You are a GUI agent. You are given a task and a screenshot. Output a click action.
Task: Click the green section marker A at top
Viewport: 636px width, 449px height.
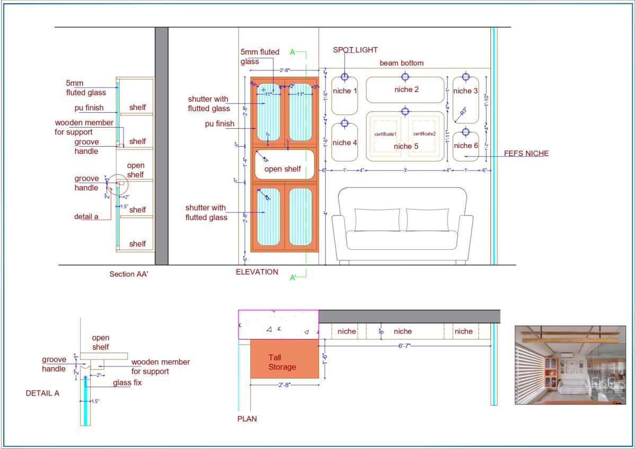coord(292,52)
